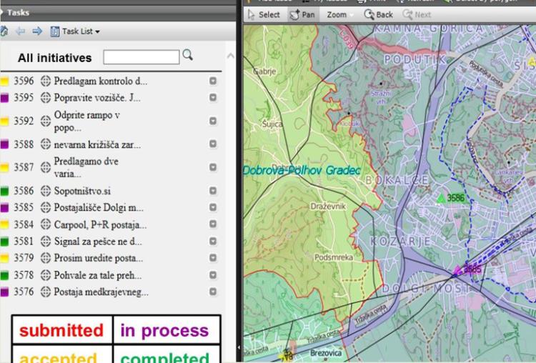Click locate-on-map icon for initiative 3596
The height and width of the screenshot is (363, 536).
[46, 81]
